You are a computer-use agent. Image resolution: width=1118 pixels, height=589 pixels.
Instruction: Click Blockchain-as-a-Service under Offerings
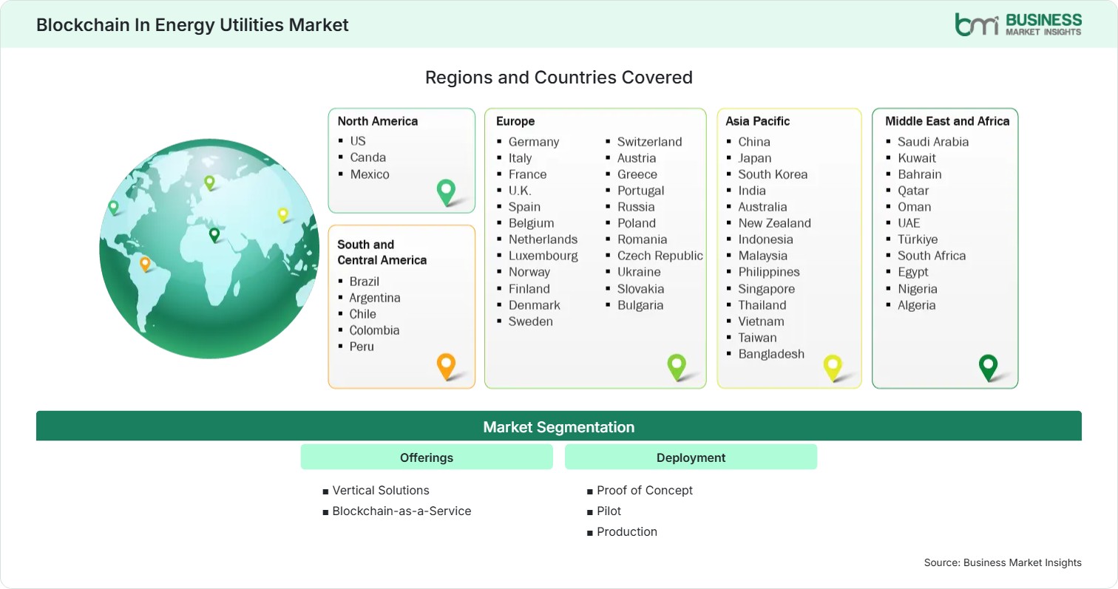(402, 511)
